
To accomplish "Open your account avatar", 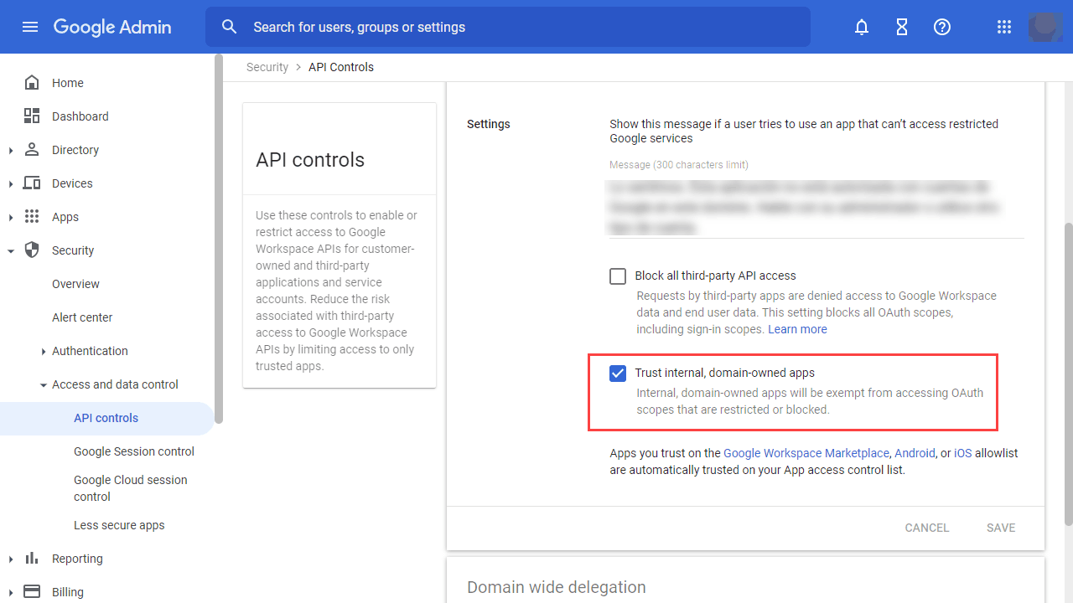I will pyautogui.click(x=1044, y=27).
